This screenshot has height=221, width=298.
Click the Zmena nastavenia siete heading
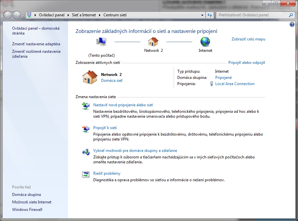96,97
